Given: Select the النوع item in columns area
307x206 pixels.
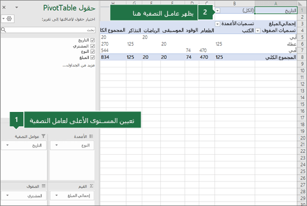Looking at the screenshot, I should point(72,145).
